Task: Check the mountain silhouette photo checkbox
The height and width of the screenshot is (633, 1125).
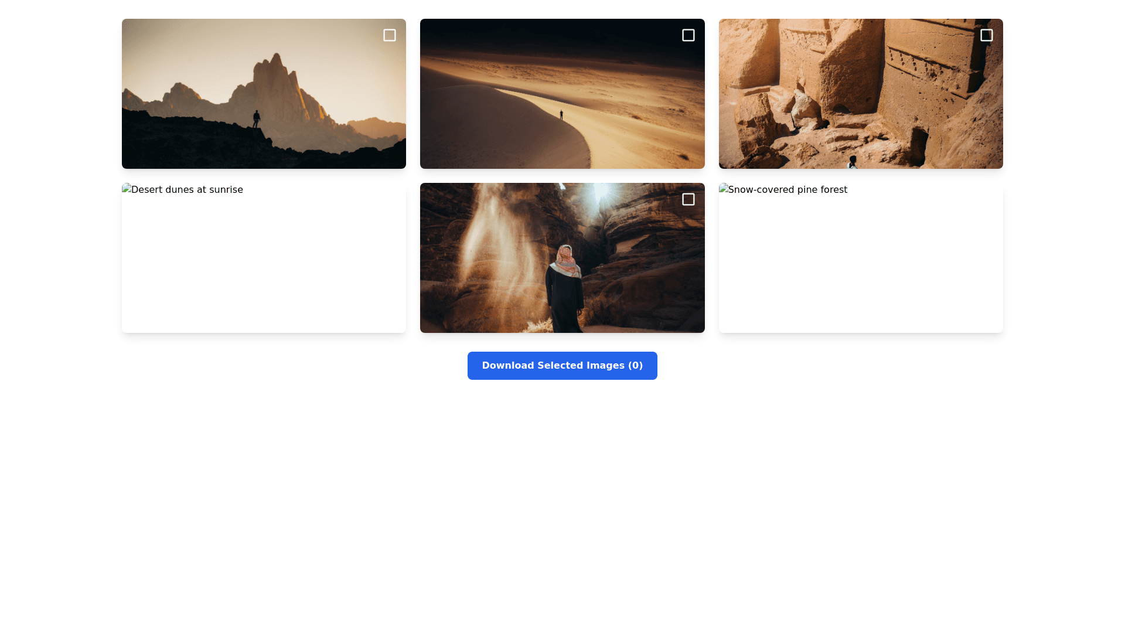Action: 390,35
